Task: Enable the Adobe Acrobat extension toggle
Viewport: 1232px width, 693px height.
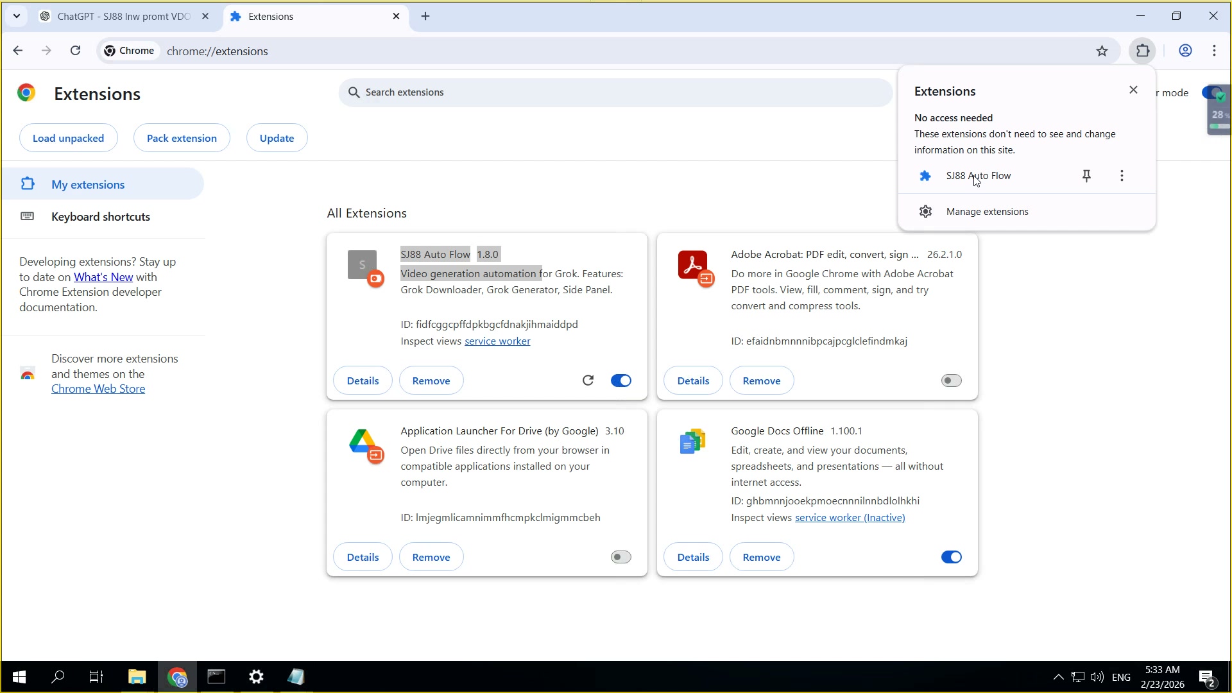Action: tap(951, 381)
